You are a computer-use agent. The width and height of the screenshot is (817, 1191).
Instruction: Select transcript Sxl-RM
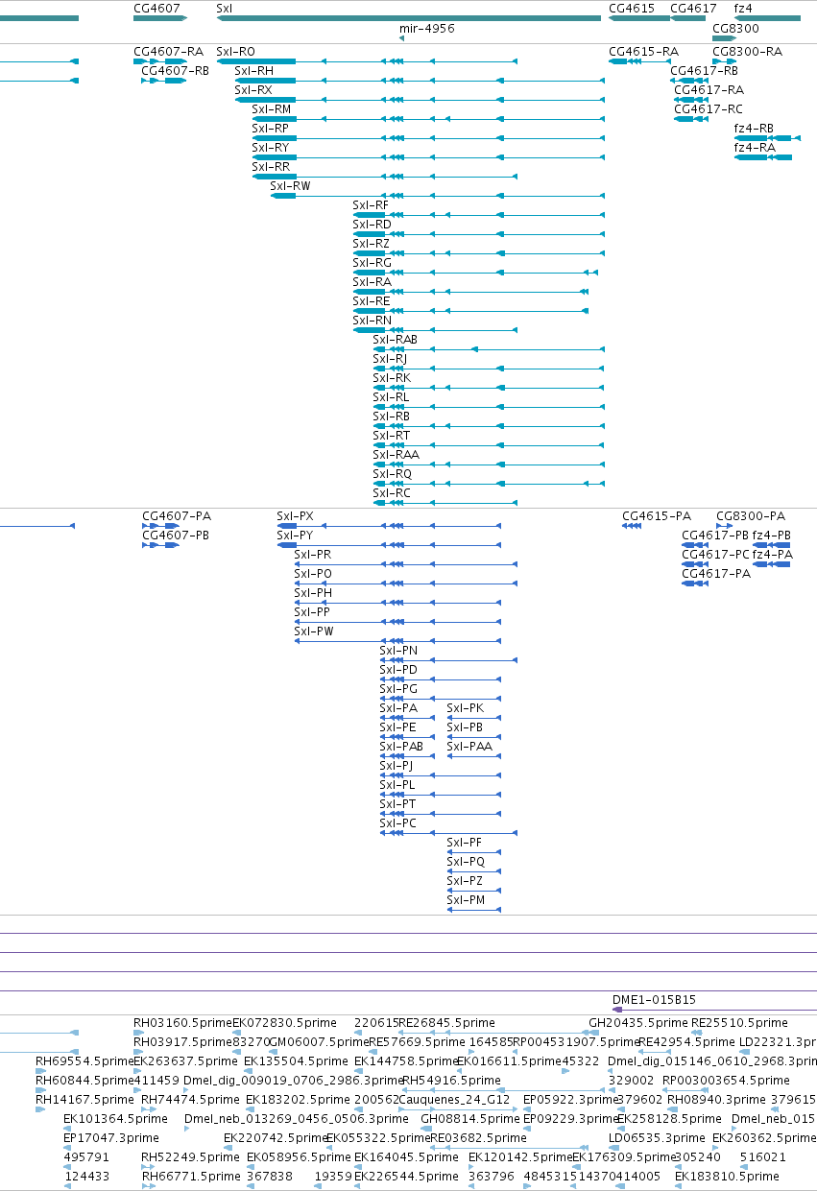[x=272, y=108]
